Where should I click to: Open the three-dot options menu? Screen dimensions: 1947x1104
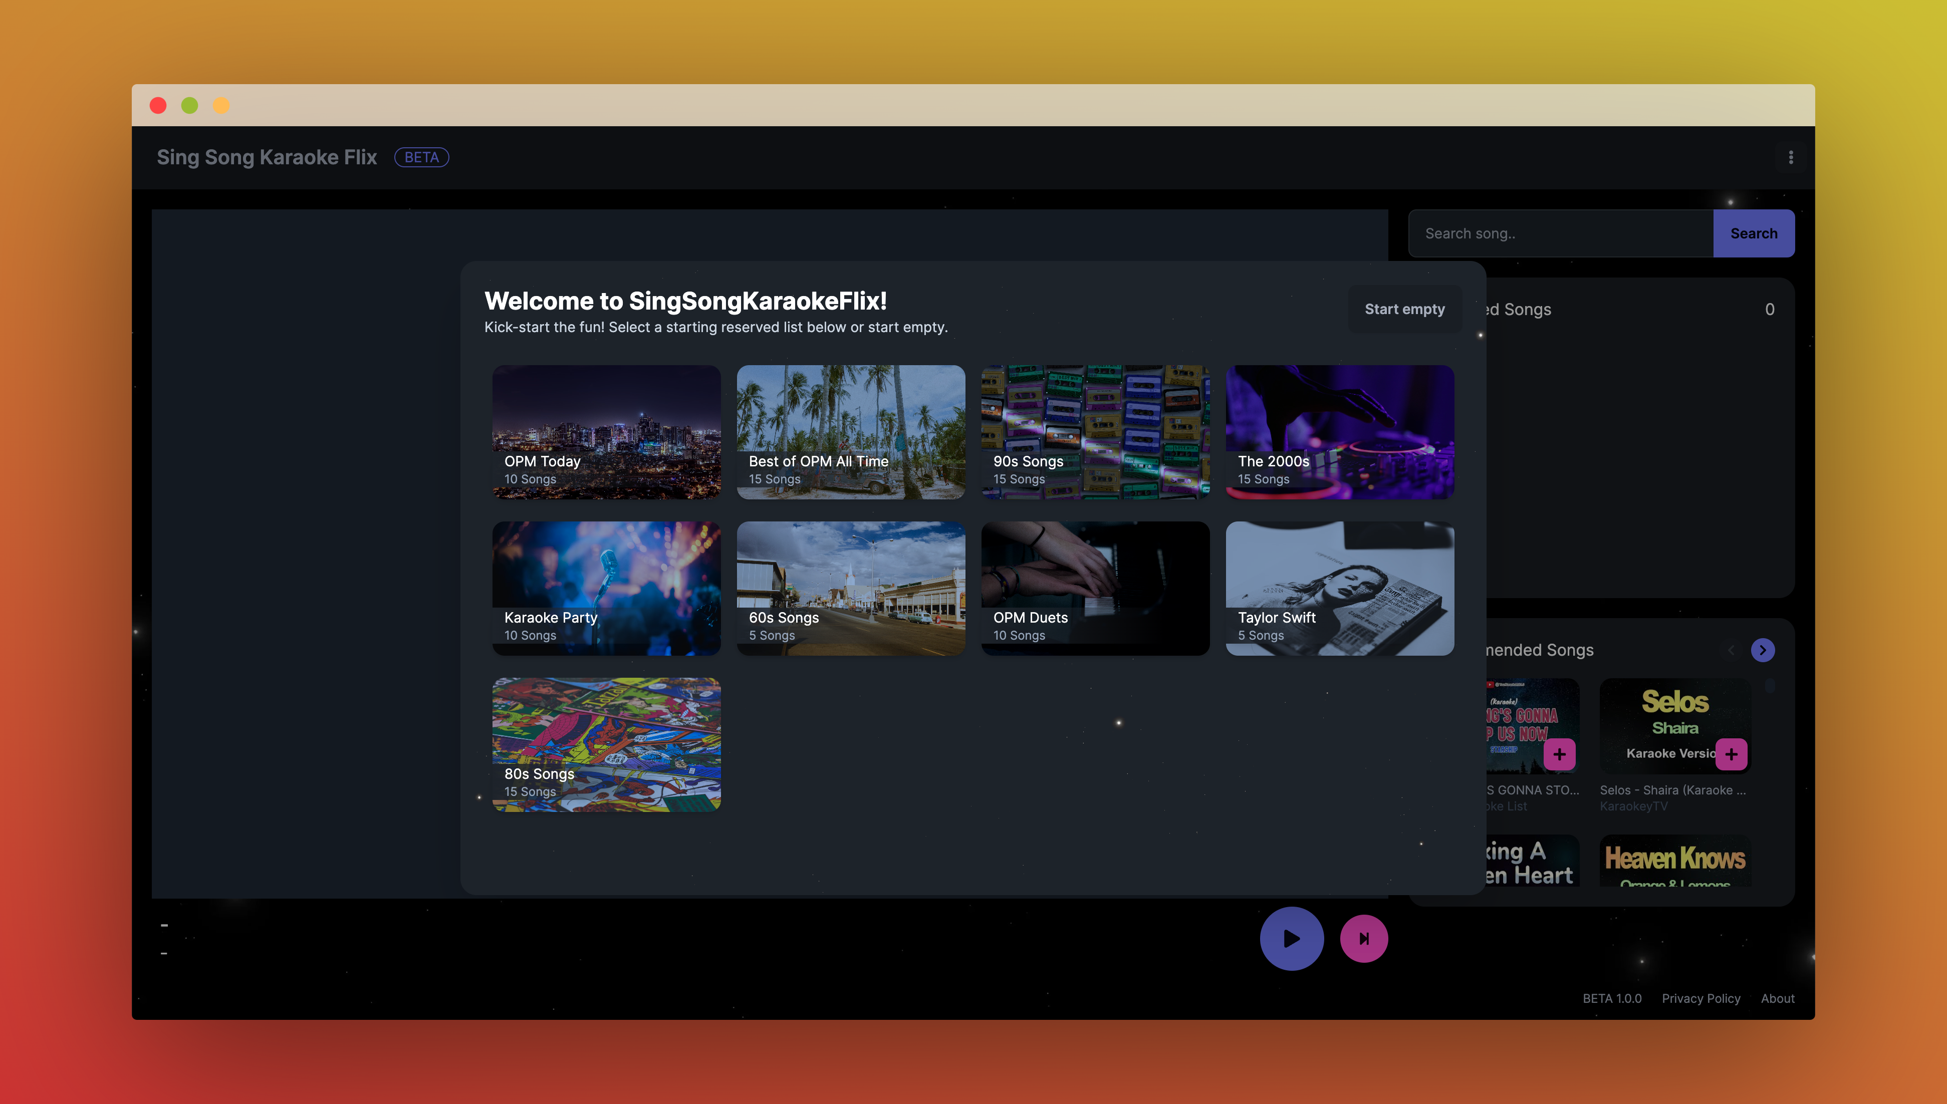point(1791,157)
